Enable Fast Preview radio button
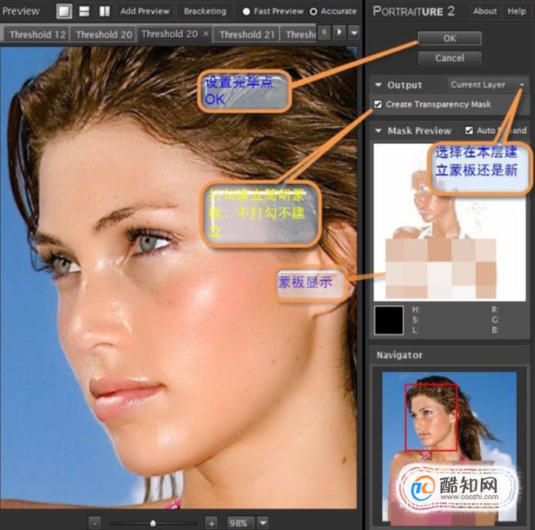The image size is (535, 530). pos(246,12)
